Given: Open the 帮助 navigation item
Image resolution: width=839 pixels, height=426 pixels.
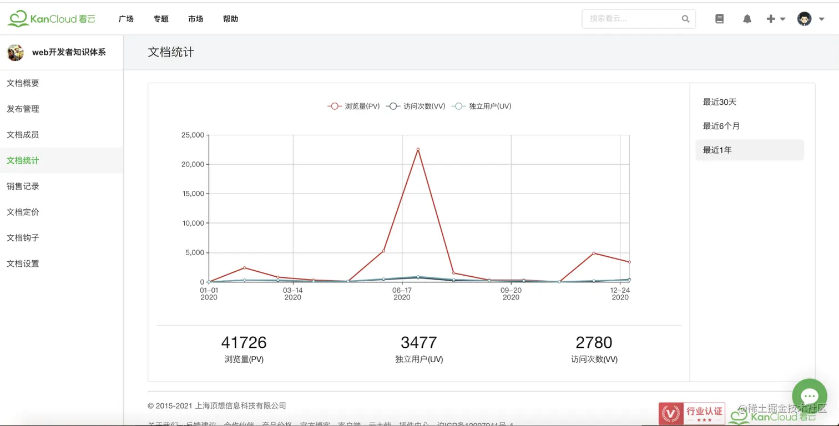Looking at the screenshot, I should tap(230, 19).
